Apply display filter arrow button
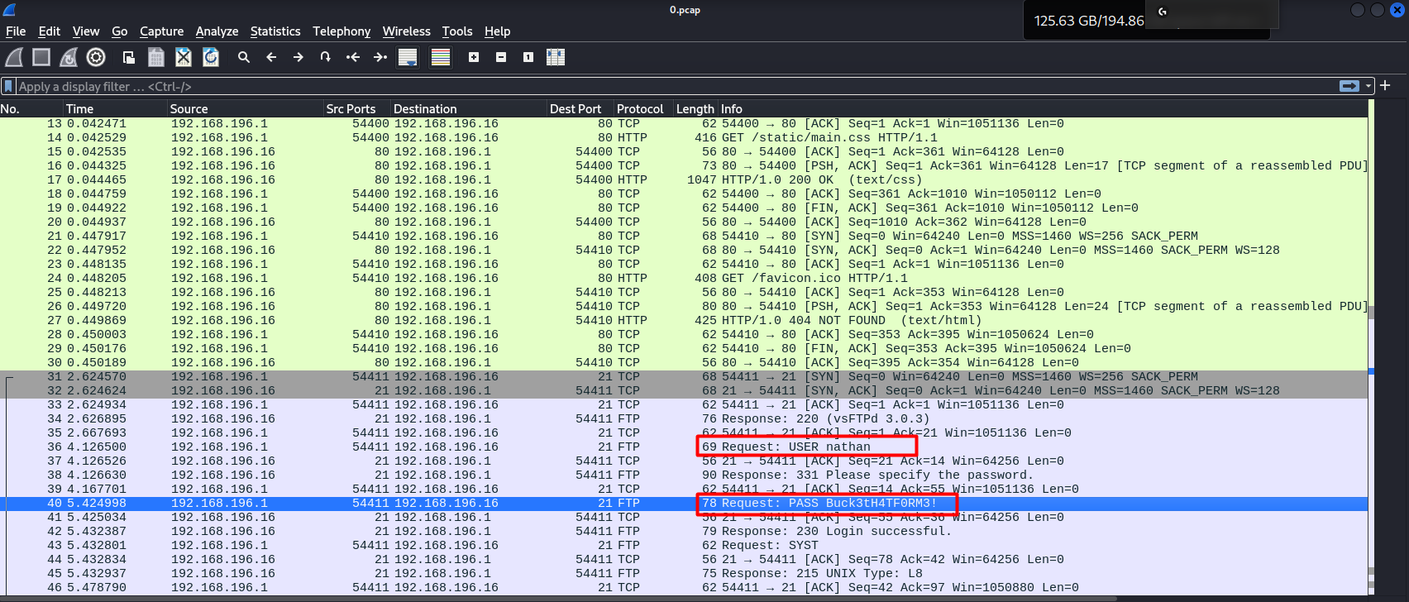The width and height of the screenshot is (1409, 602). [x=1349, y=86]
